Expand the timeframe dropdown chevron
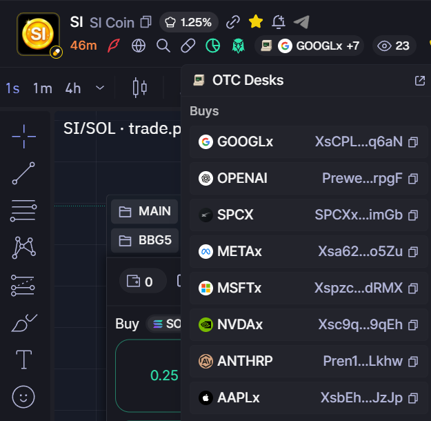Screen dimensions: 431x421 (x=100, y=88)
